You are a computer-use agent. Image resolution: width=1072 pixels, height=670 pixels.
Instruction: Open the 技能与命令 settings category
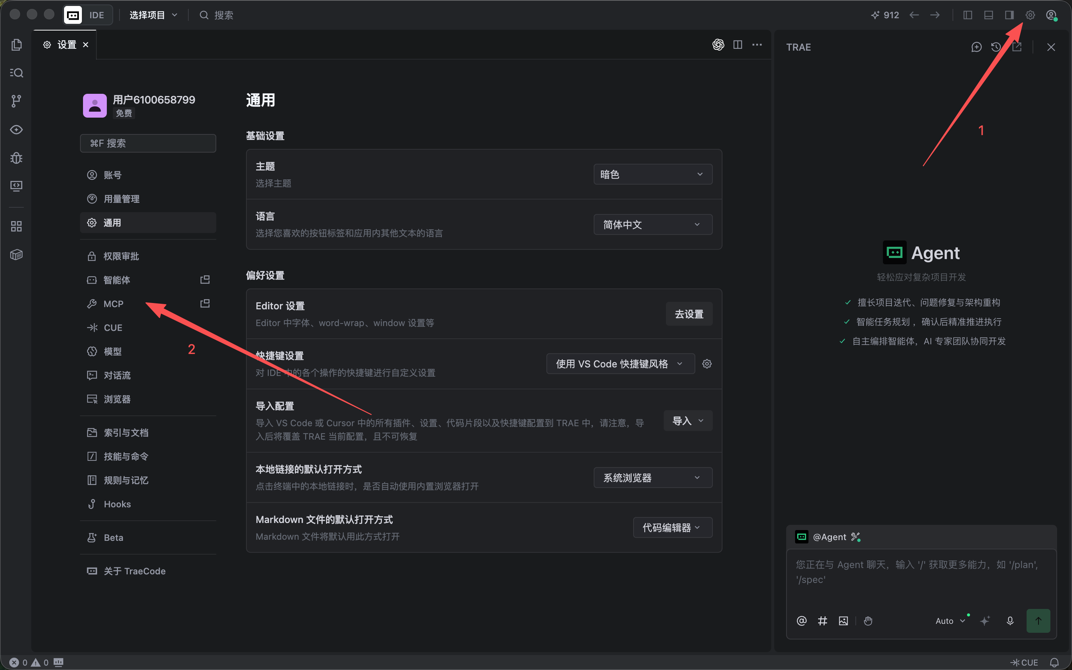tap(148, 456)
